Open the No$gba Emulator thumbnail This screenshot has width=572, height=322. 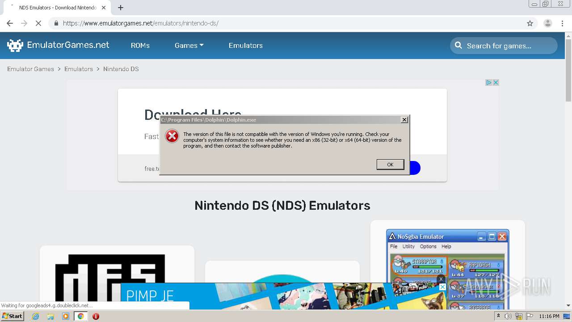pos(448,269)
